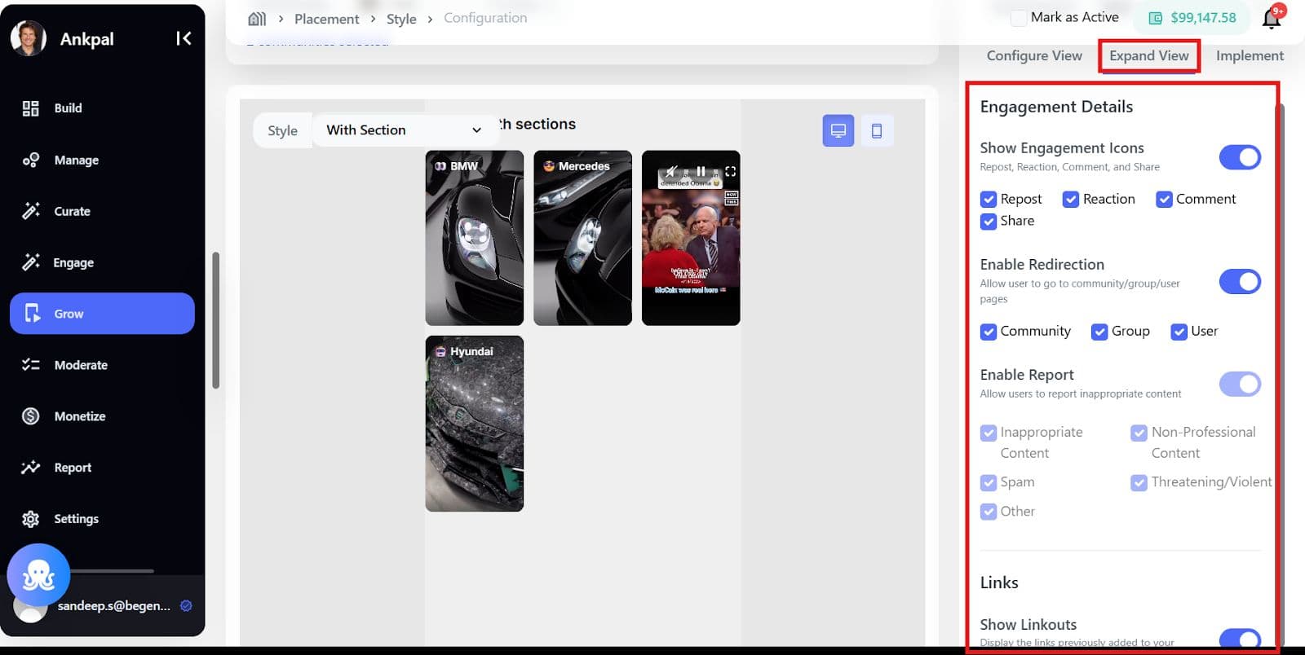This screenshot has height=655, width=1305.
Task: Open the With Section style dropdown
Action: pyautogui.click(x=404, y=130)
